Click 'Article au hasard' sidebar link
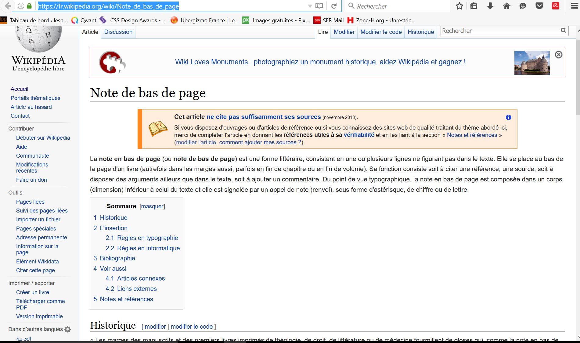 pos(31,107)
